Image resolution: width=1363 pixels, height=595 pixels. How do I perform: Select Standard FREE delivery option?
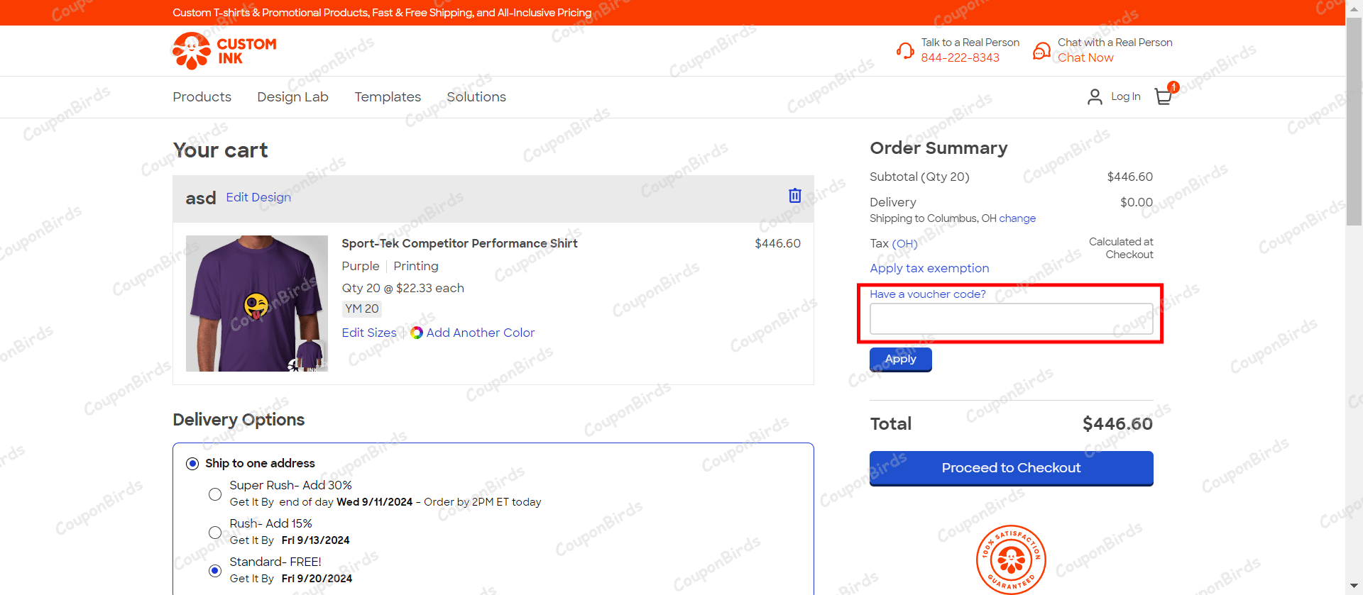pyautogui.click(x=215, y=570)
